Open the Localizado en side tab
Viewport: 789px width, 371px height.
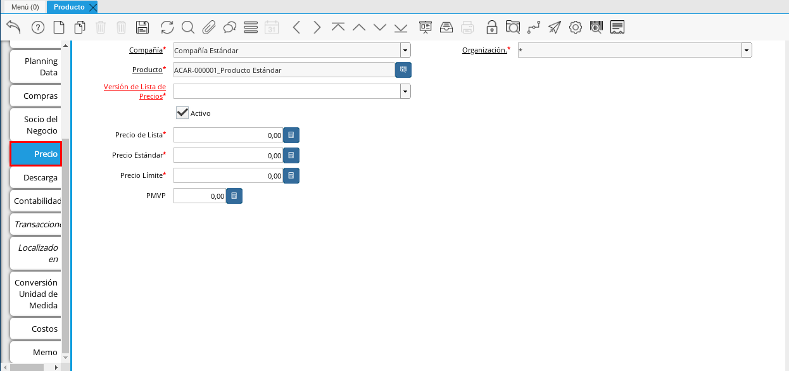[37, 253]
